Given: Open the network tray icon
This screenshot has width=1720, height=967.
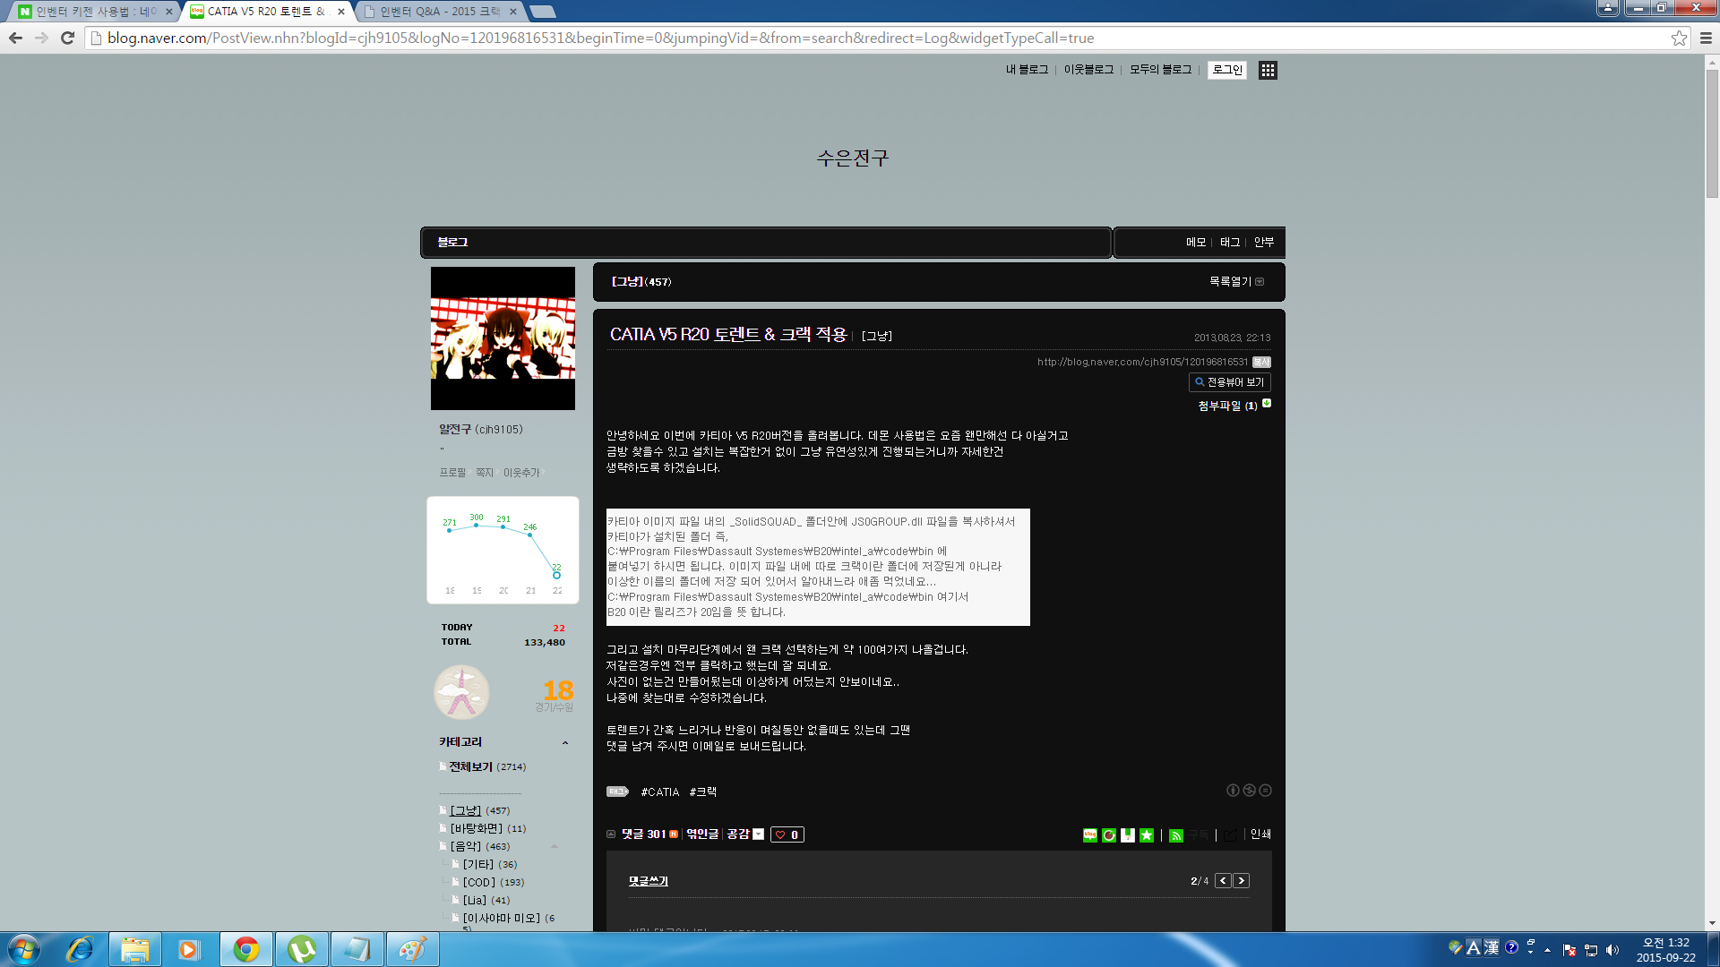Looking at the screenshot, I should click(1591, 949).
